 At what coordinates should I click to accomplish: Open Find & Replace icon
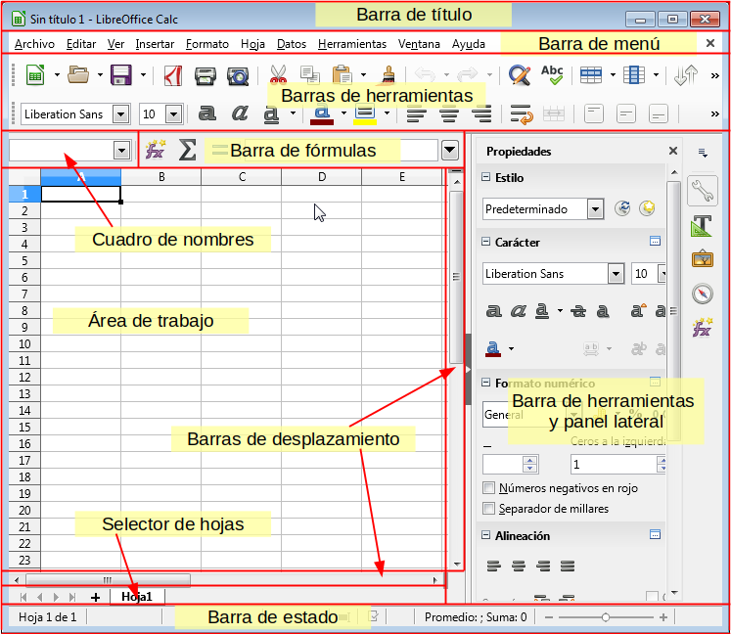(520, 74)
